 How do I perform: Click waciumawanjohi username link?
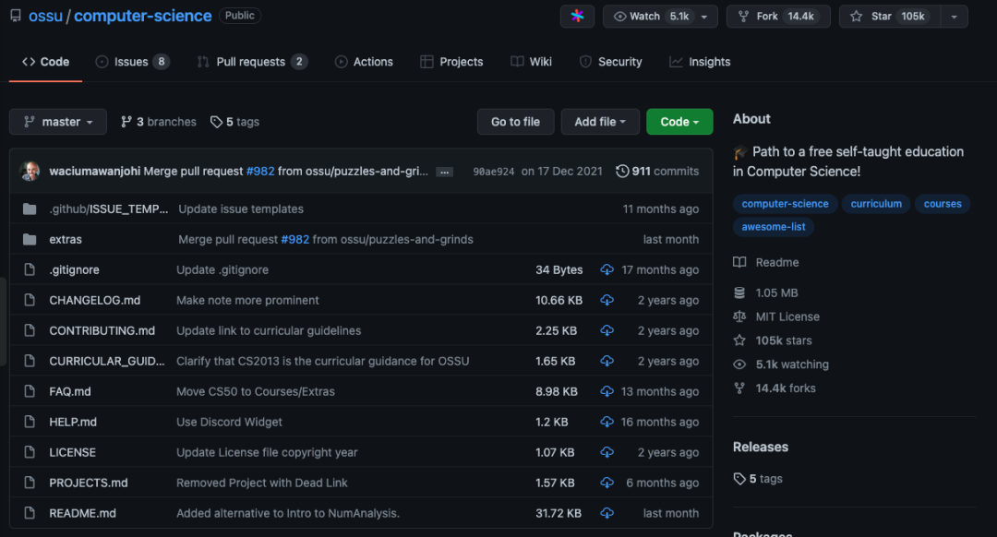tap(95, 171)
